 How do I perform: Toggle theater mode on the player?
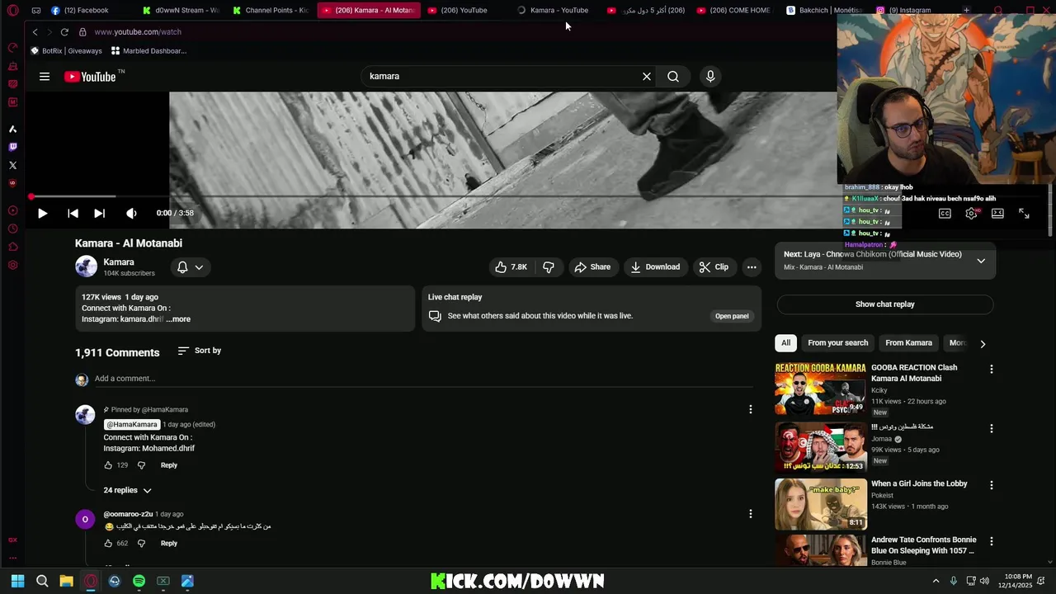[997, 214]
